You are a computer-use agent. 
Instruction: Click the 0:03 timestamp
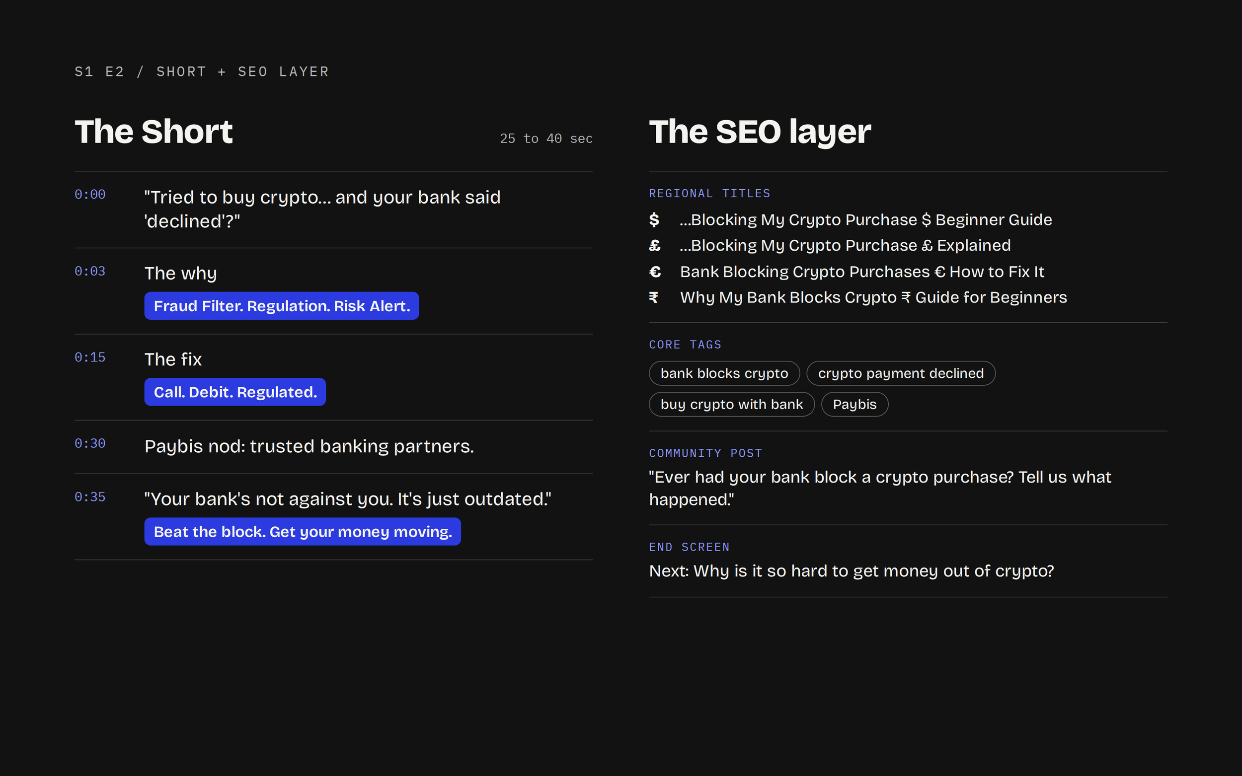click(90, 271)
